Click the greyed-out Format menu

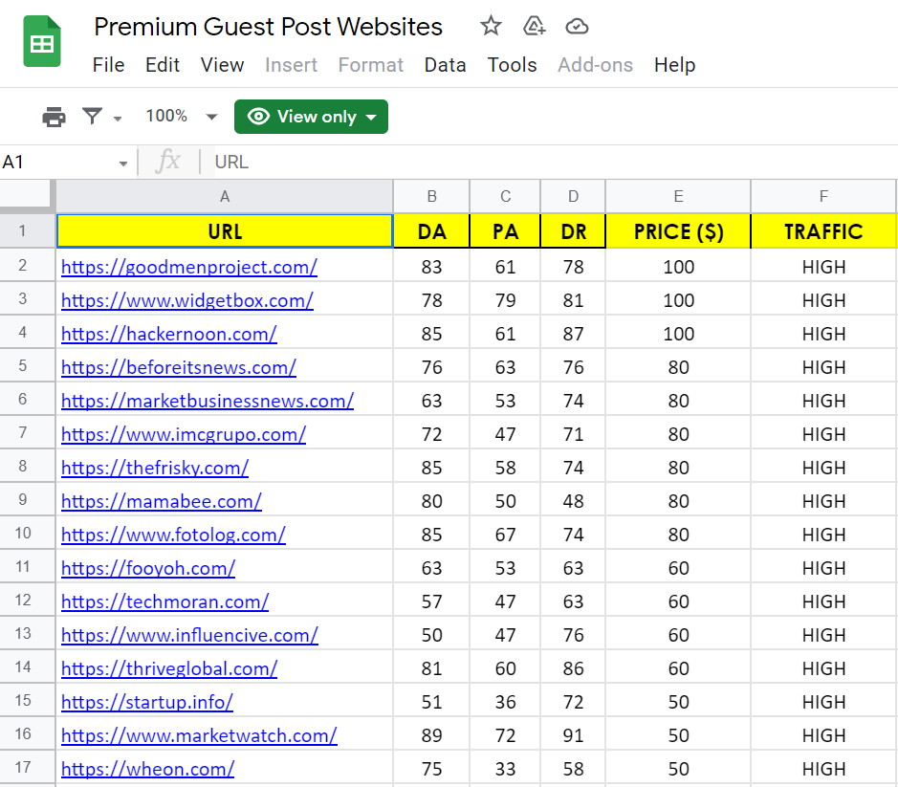[370, 65]
